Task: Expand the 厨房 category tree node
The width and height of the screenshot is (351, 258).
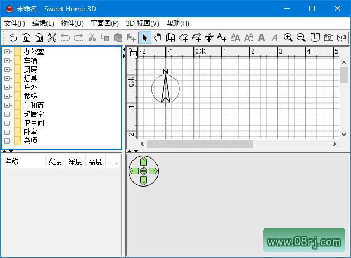Action: (x=7, y=70)
